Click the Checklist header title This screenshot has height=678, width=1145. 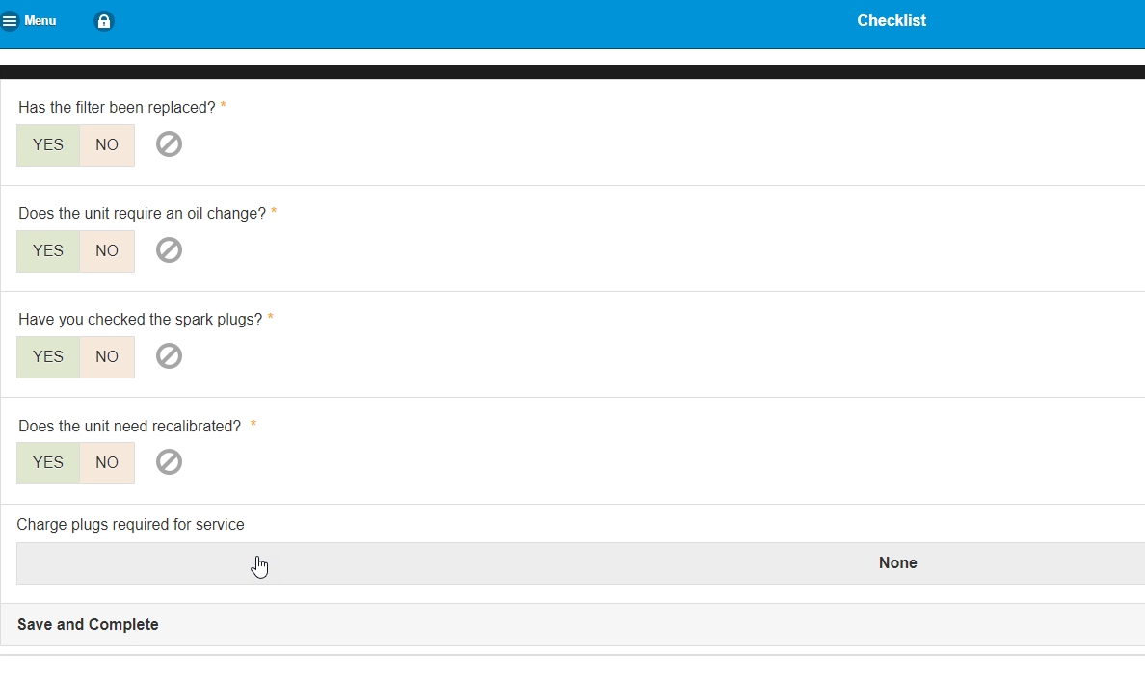point(892,21)
